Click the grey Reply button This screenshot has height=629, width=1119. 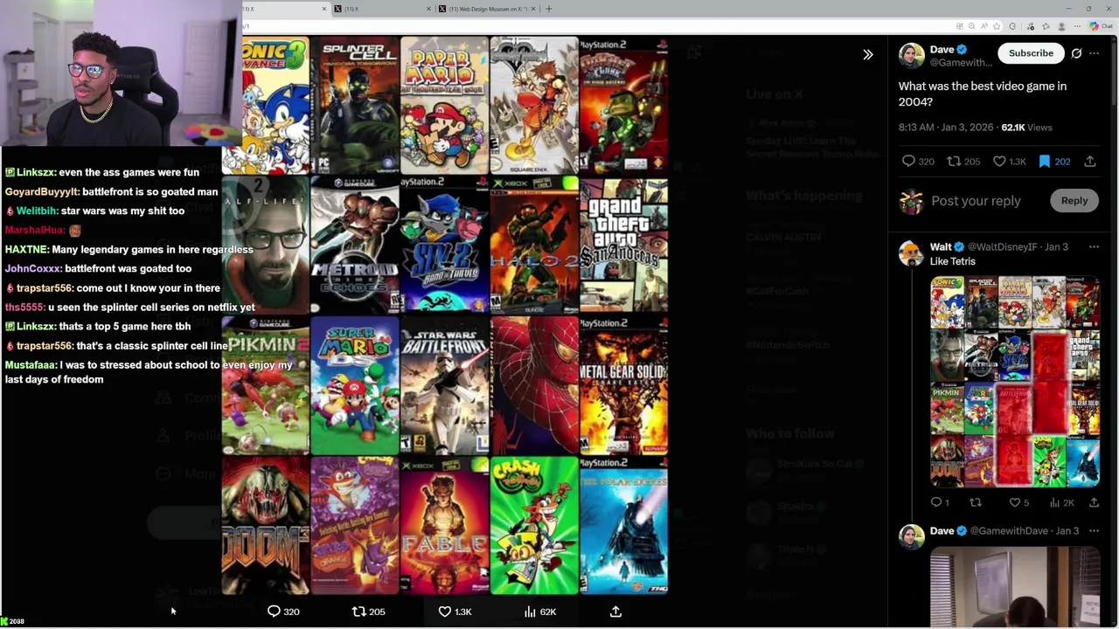point(1074,201)
